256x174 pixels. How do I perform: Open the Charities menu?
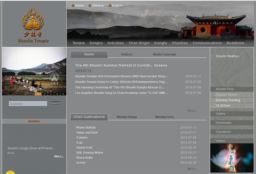180,43
